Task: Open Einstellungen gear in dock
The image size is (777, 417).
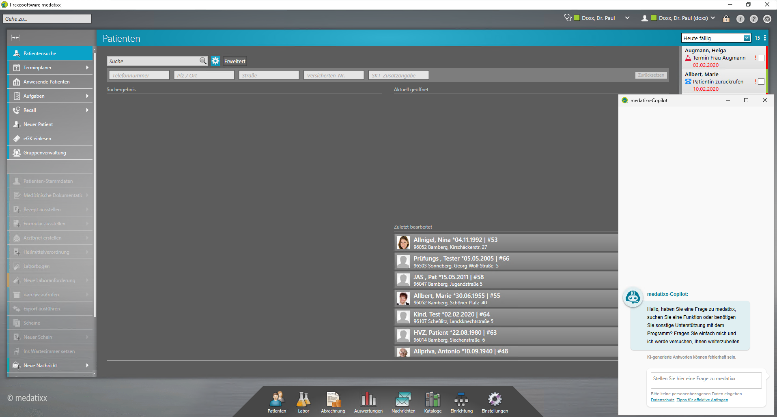Action: click(495, 402)
